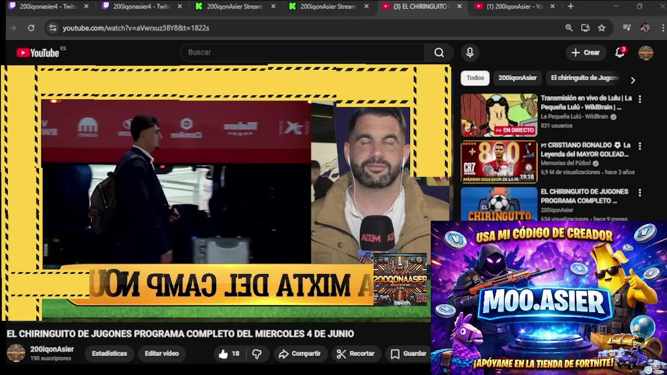Click the 200iqonAsier channel avatar below video
This screenshot has height=375, width=667.
point(16,353)
